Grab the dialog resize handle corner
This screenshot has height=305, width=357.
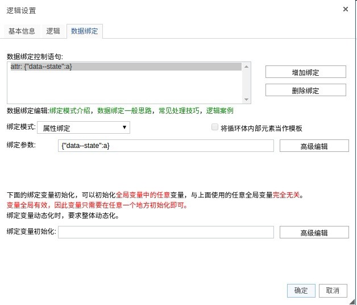(352, 302)
